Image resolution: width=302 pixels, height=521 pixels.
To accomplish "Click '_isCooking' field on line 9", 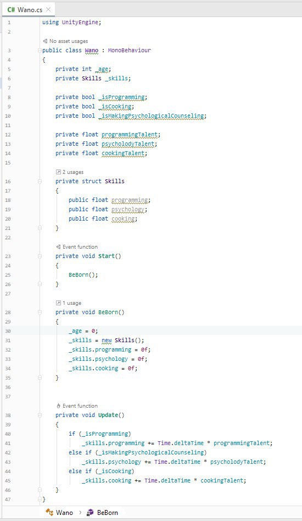I will (x=114, y=107).
